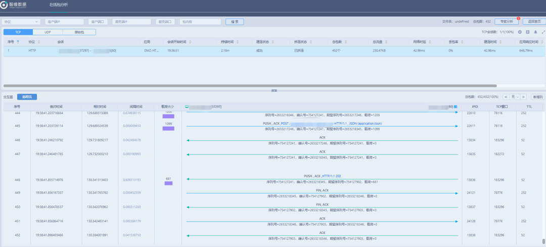546x247 pixels.
Task: Switch to the TCP tab
Action: tap(18, 32)
